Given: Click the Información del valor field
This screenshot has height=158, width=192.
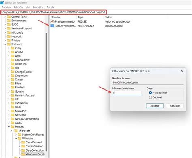Looking at the screenshot, I should click(127, 93).
